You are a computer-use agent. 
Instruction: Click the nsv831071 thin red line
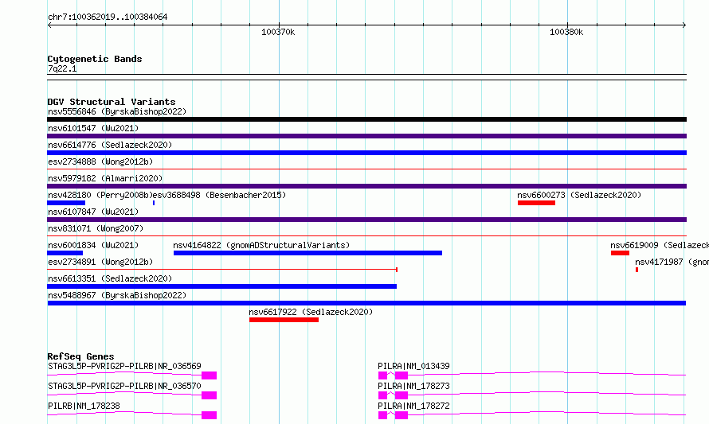pyautogui.click(x=366, y=235)
